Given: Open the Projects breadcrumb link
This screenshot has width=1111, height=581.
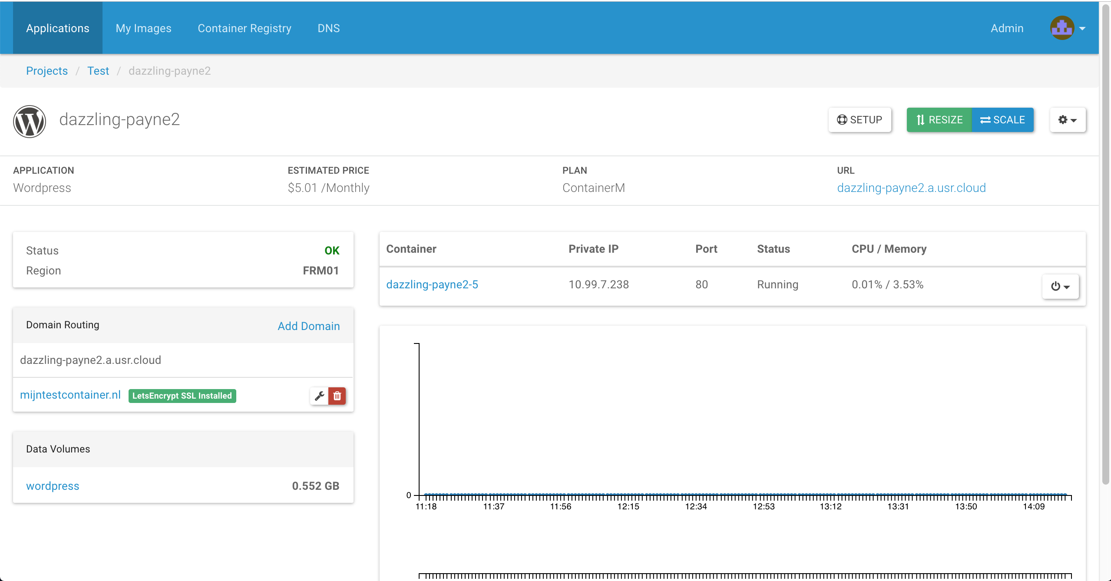Looking at the screenshot, I should 47,71.
